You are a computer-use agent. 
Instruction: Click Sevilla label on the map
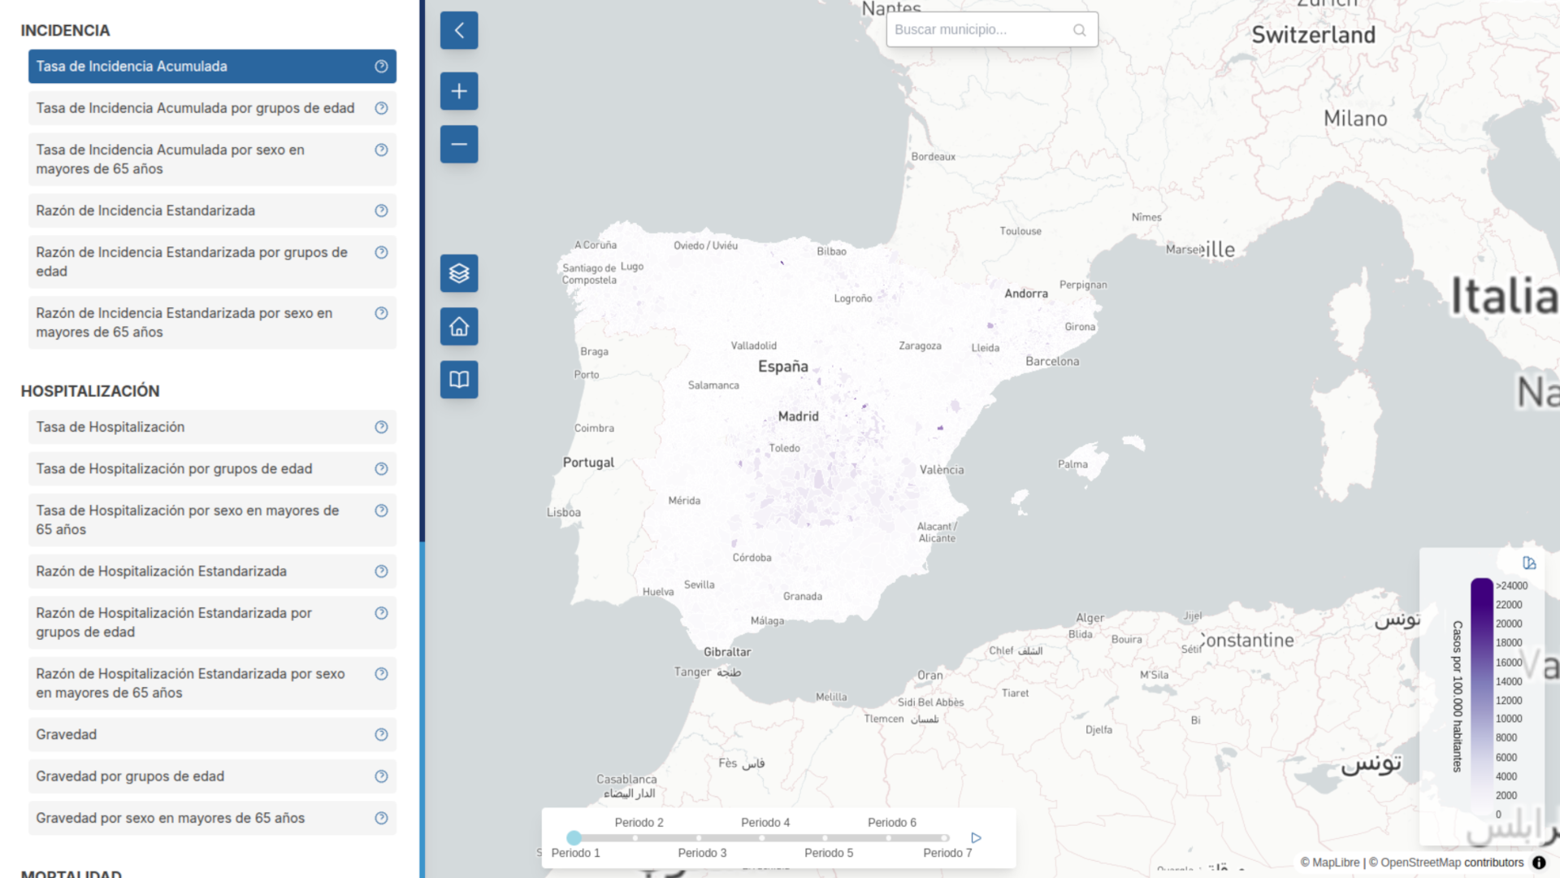point(699,585)
